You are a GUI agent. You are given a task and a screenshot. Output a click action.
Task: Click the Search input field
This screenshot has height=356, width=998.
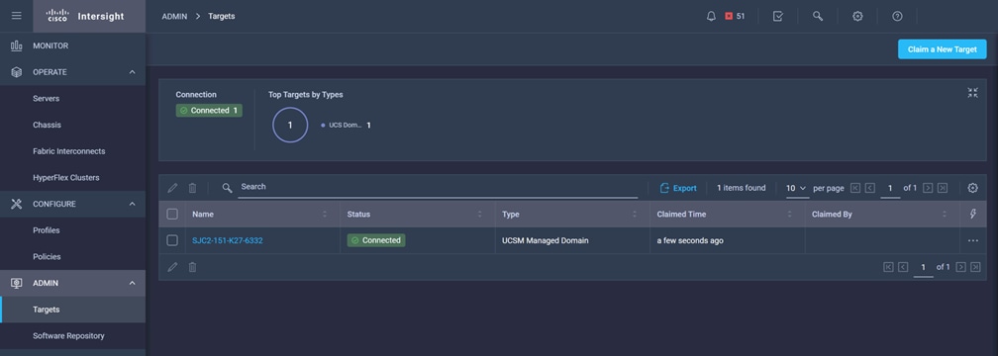coord(438,187)
